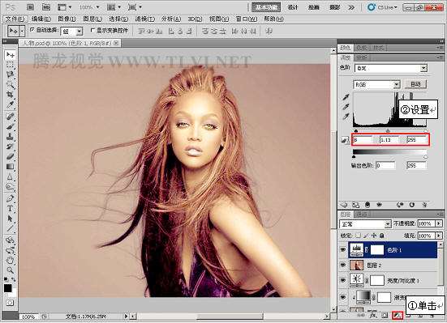Click the midtone input slider
The height and width of the screenshot is (323, 447).
(x=388, y=130)
